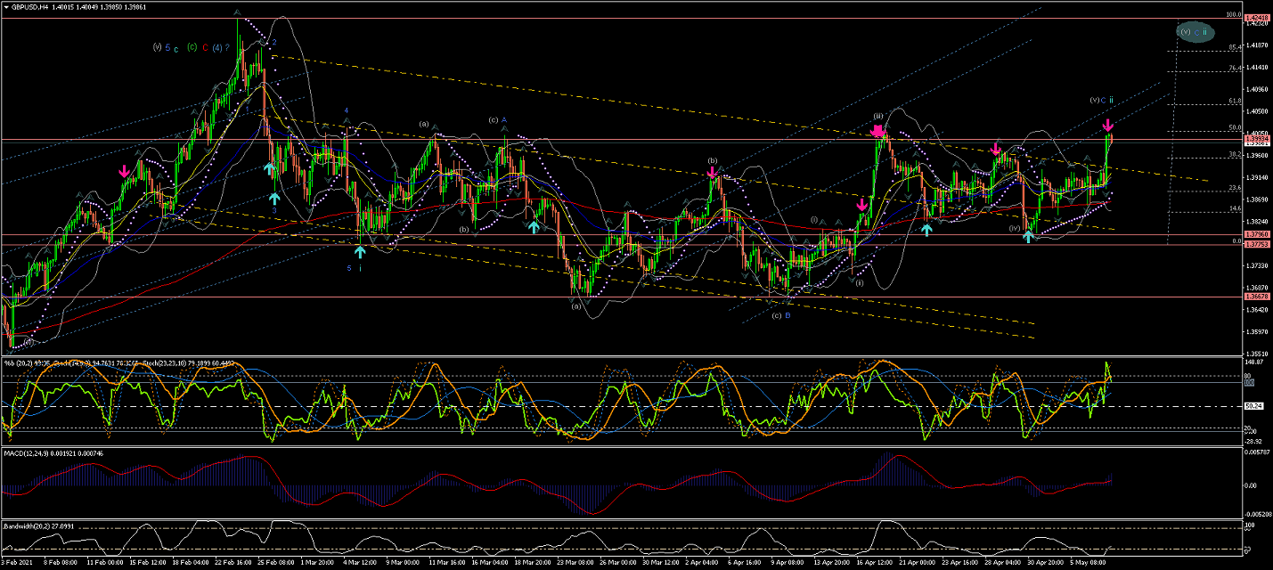
Task: Select the 76.4 Fibonacci level label
Action: pyautogui.click(x=1236, y=68)
